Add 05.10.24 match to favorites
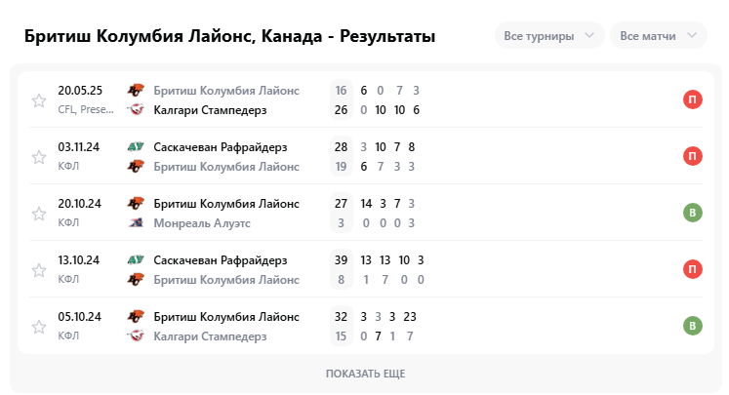 click(x=39, y=327)
